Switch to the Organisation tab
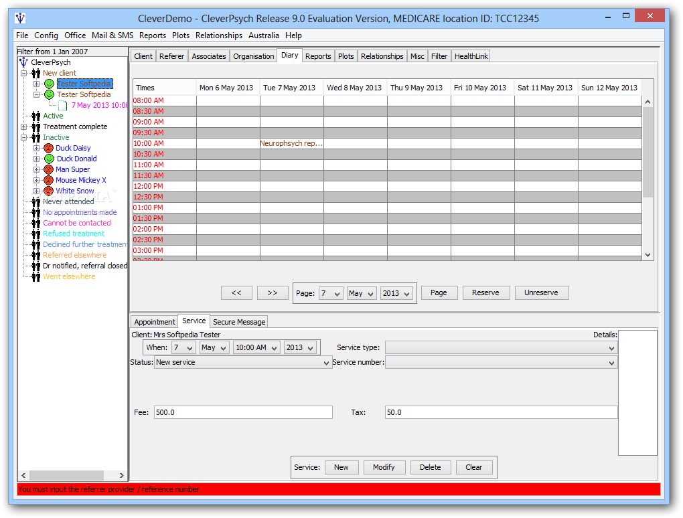 [254, 56]
